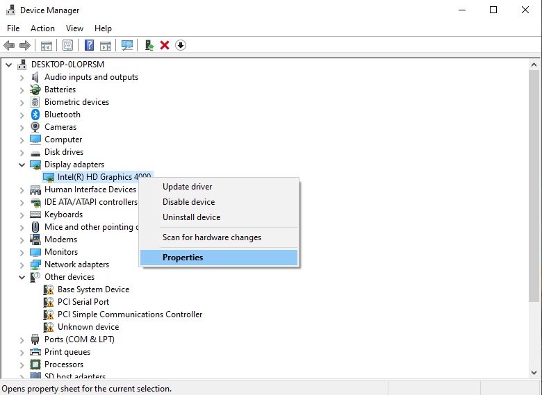
Task: Click the vertical scrollbar thumb
Action: pos(534,187)
